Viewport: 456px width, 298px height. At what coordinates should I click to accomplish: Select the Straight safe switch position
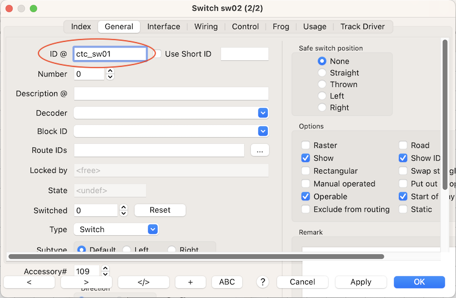coord(322,73)
